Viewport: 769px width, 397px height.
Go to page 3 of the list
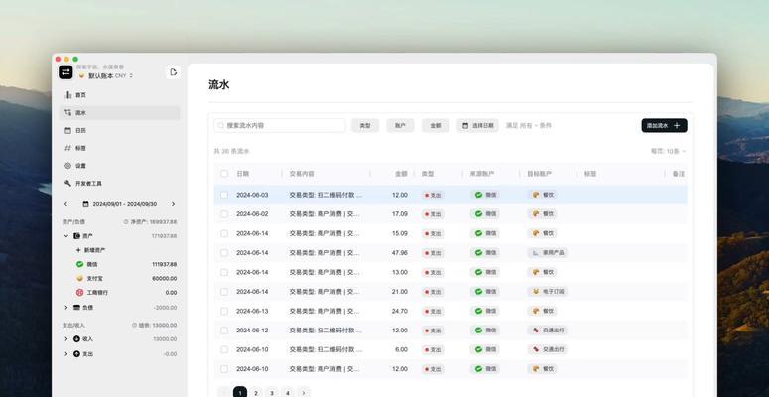click(x=272, y=393)
